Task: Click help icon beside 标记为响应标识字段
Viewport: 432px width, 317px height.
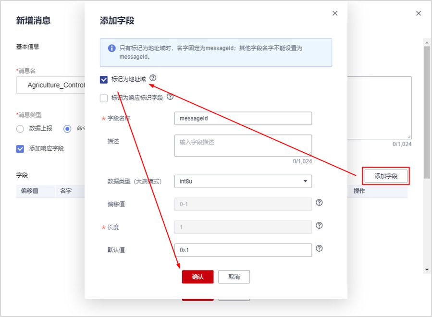Action: click(170, 97)
